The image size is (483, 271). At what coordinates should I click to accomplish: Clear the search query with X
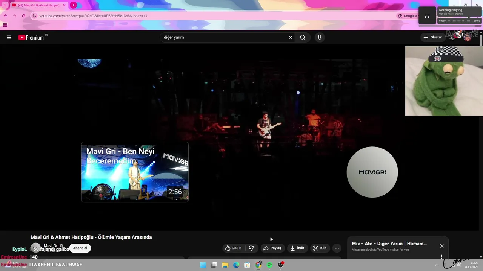click(x=291, y=37)
